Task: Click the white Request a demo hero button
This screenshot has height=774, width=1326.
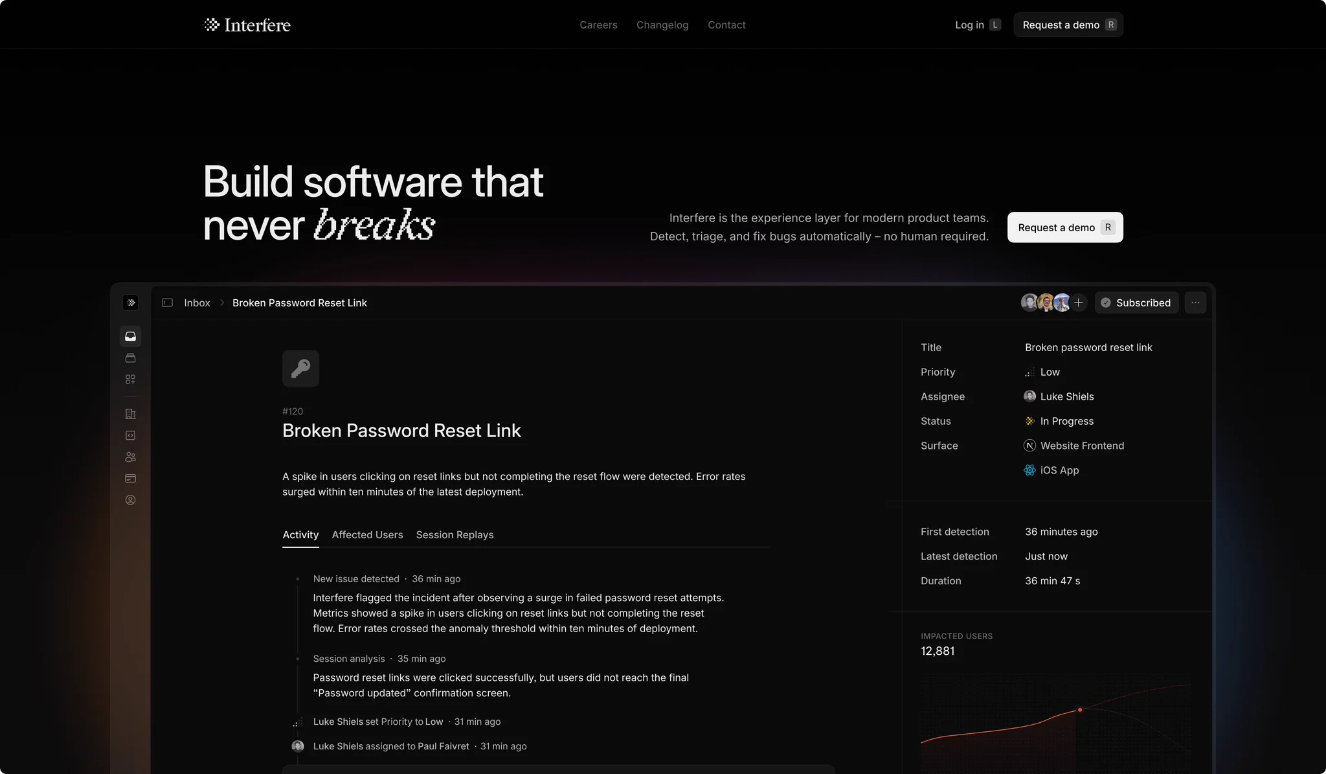Action: [x=1065, y=227]
